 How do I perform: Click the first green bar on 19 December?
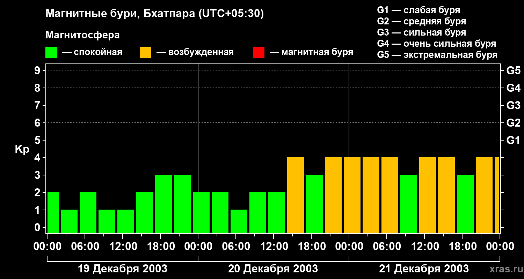click(x=53, y=212)
